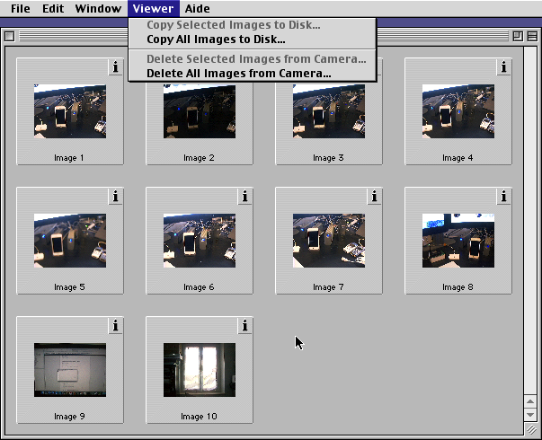542x440 pixels.
Task: Open the info icon for Image 8
Action: coord(503,196)
